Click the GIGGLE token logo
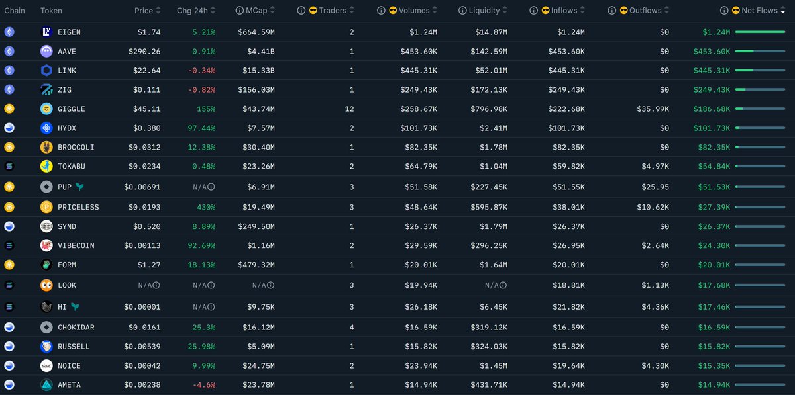Image resolution: width=795 pixels, height=395 pixels. 46,109
